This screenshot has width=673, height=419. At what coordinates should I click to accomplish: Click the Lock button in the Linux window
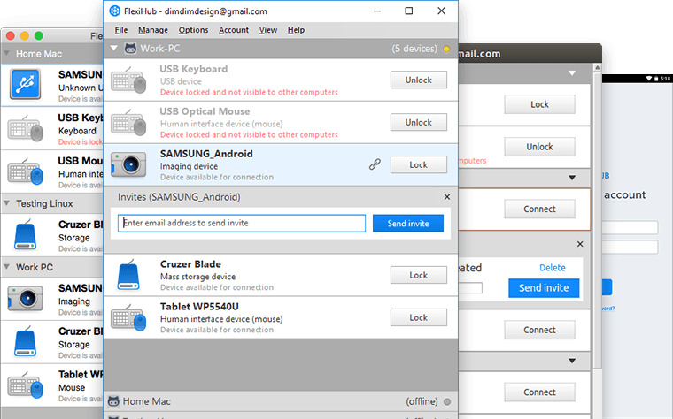tap(539, 104)
